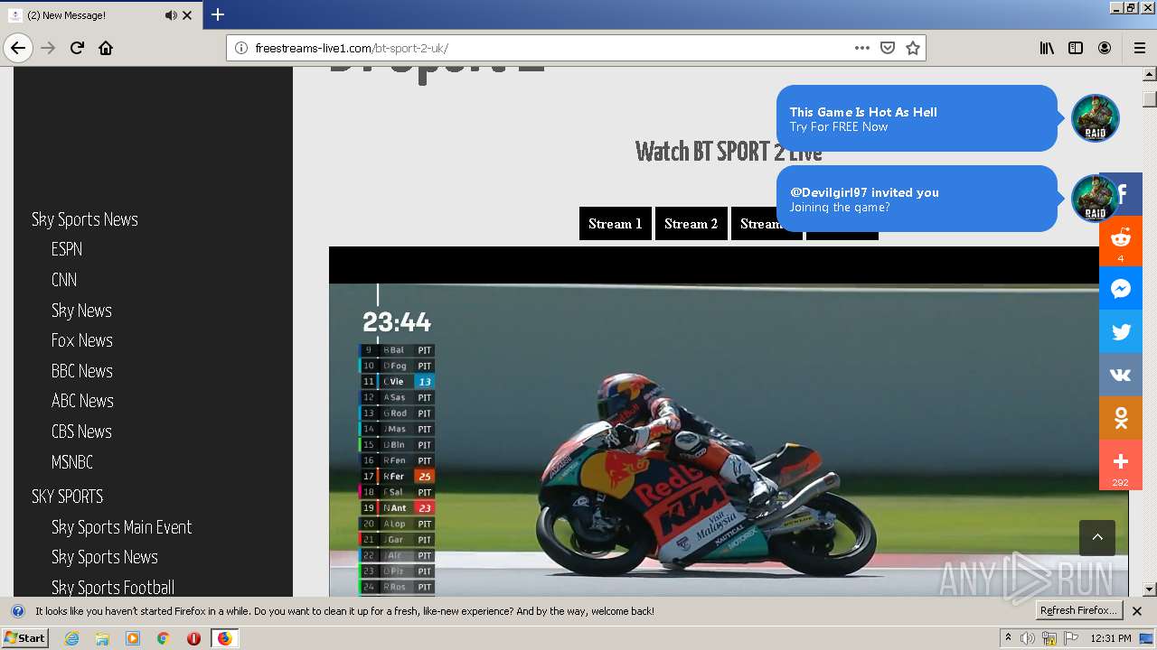This screenshot has height=650, width=1157.
Task: Click the Refresh Firefox button
Action: (x=1080, y=611)
